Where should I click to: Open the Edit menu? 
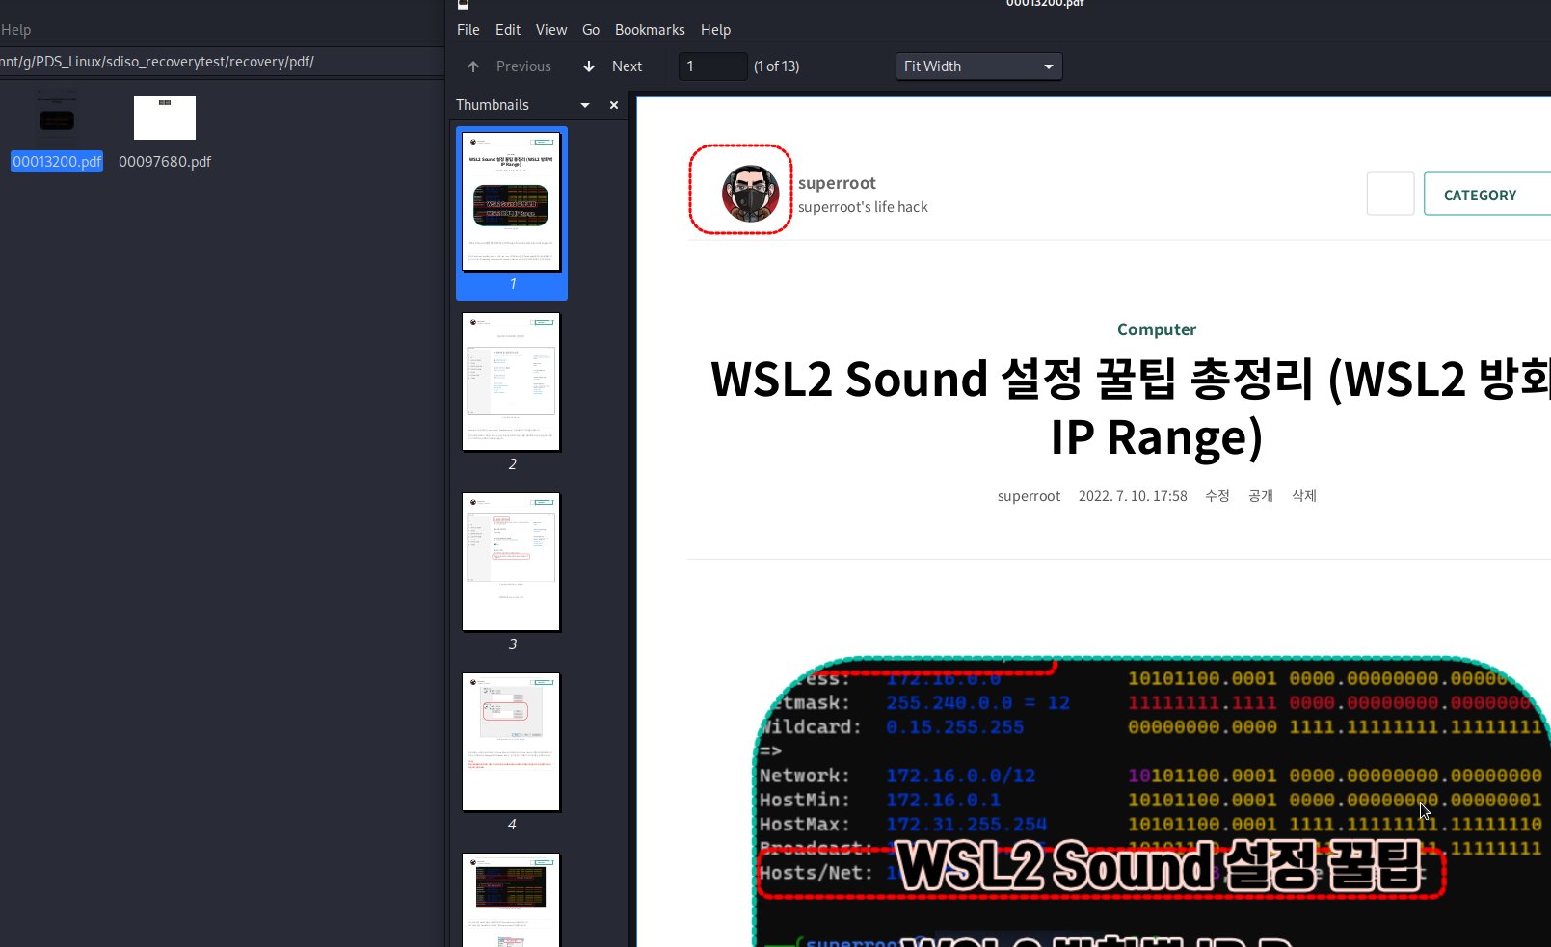click(x=508, y=30)
